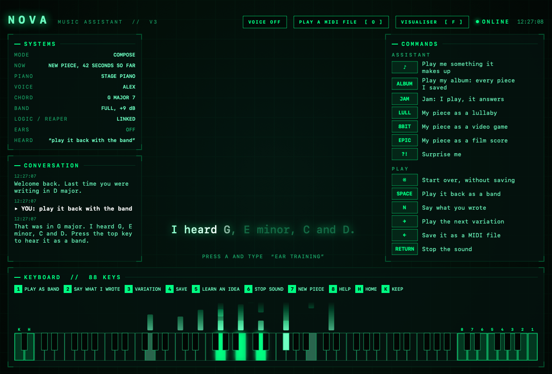Click the 8BIT video game key

pos(405,126)
